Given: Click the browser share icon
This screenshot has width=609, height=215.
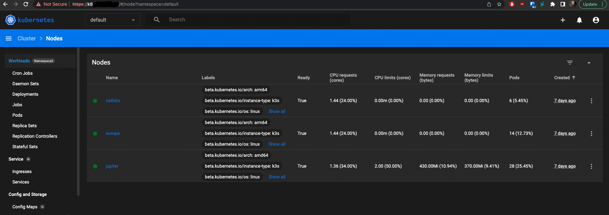Looking at the screenshot, I should coord(489,4).
